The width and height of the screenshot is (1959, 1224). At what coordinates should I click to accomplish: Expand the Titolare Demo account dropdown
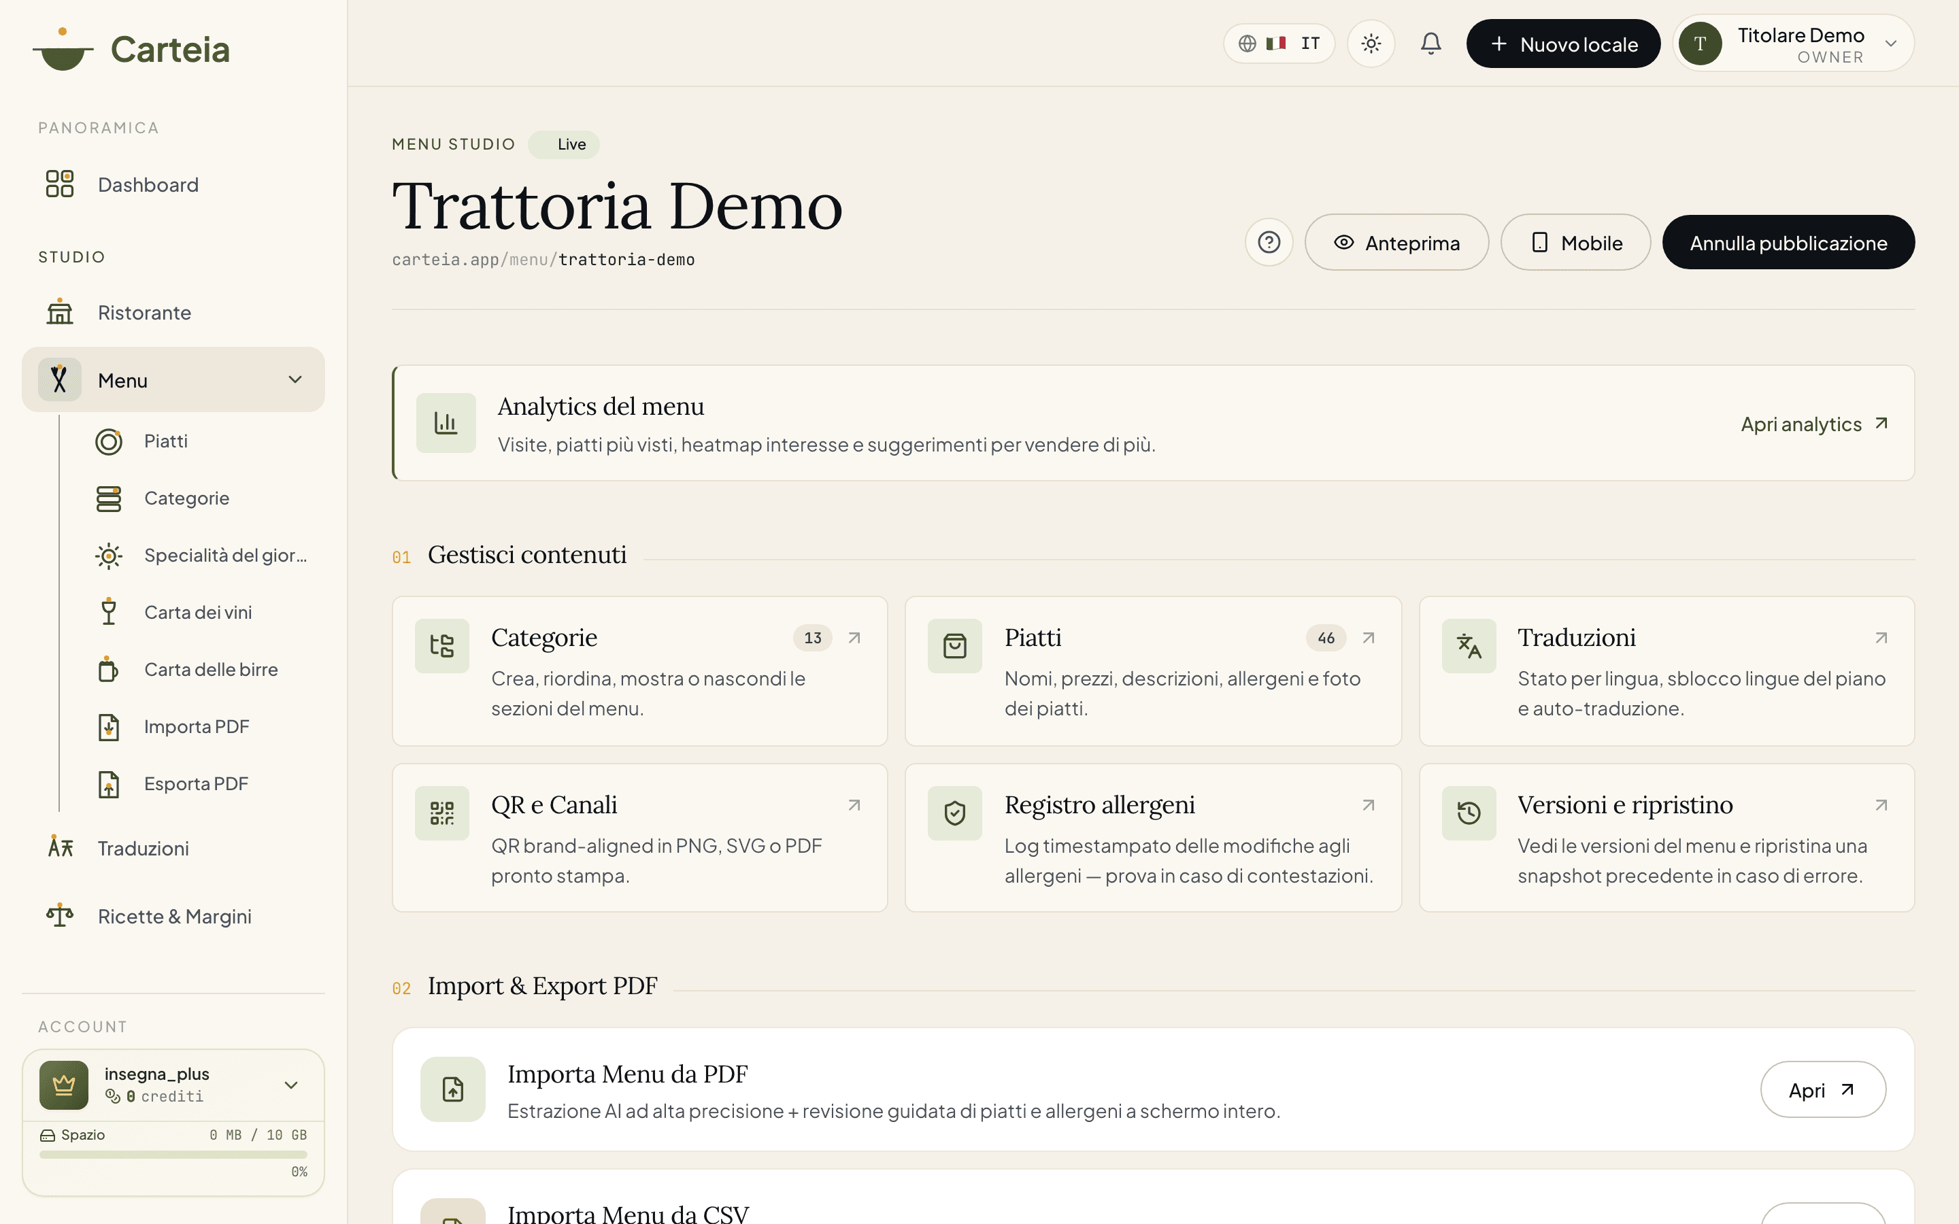coord(1793,44)
